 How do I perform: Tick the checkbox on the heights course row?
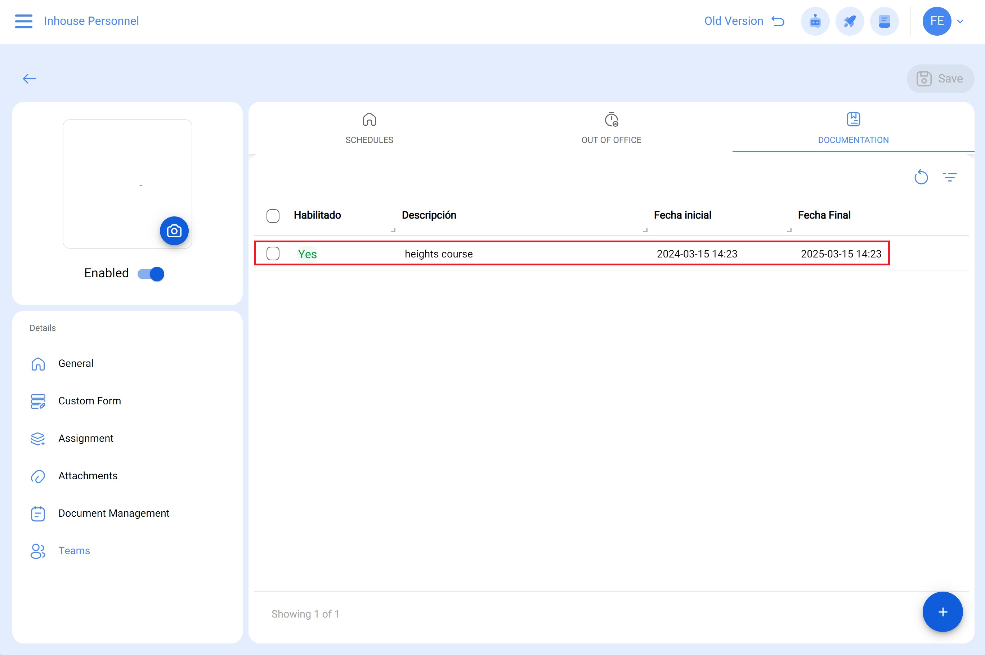click(x=273, y=254)
